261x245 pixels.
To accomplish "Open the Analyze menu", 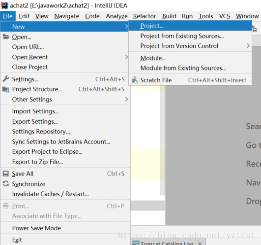I will point(116,16).
